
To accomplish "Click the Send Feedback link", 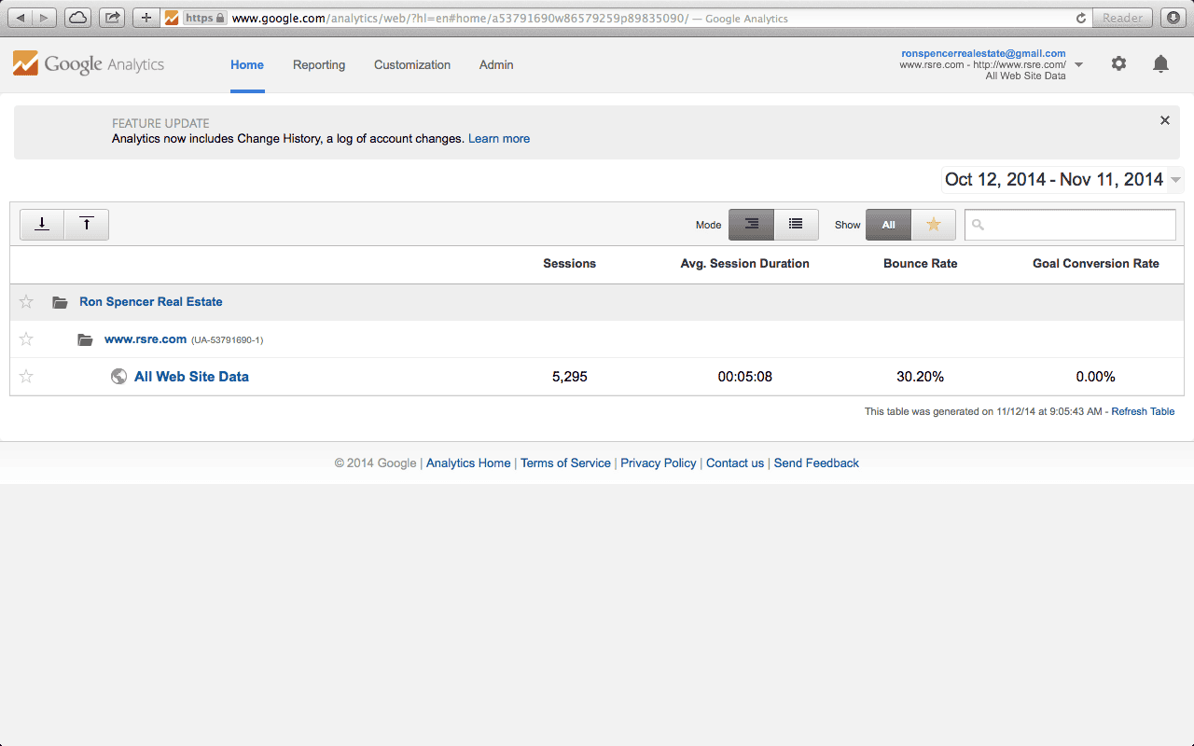I will coord(816,463).
